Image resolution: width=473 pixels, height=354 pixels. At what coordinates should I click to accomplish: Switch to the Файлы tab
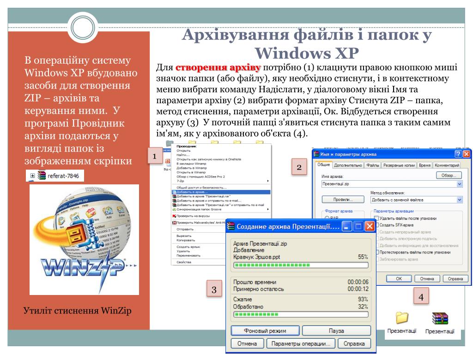(x=373, y=165)
